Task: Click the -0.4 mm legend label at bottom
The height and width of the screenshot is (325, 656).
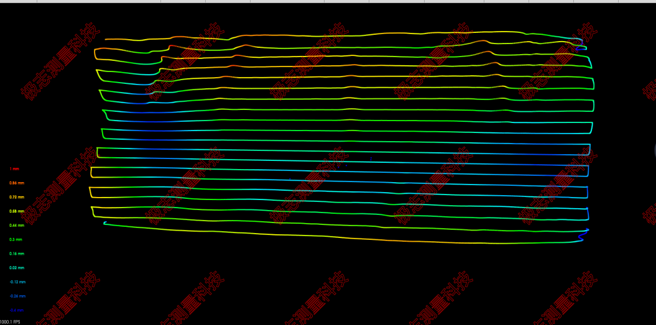Action: pyautogui.click(x=17, y=309)
